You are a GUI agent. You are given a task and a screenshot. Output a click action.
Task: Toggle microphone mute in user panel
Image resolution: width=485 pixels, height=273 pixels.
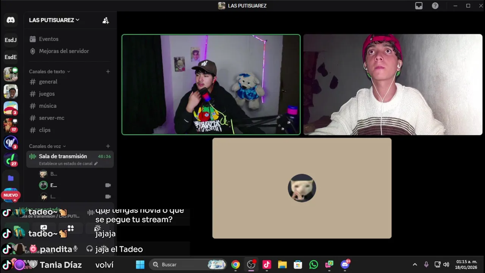tap(75, 248)
